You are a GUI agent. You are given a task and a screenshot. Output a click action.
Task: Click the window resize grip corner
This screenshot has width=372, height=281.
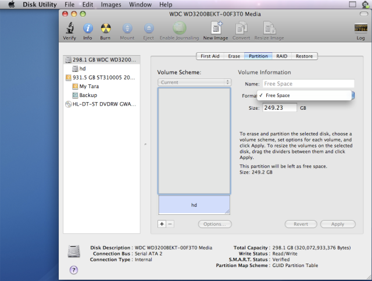coord(369,277)
